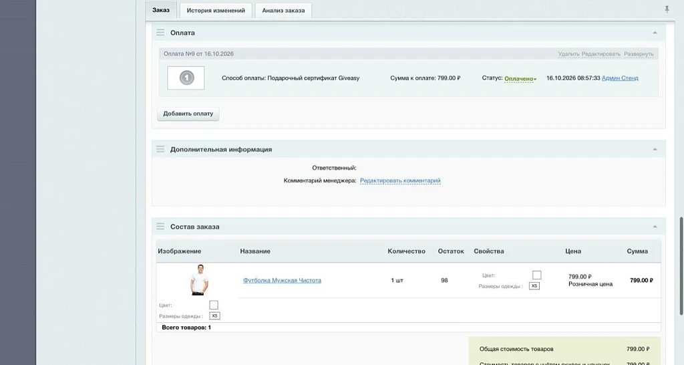Open the Оплачено status dropdown
Image resolution: width=684 pixels, height=365 pixels.
coord(520,79)
